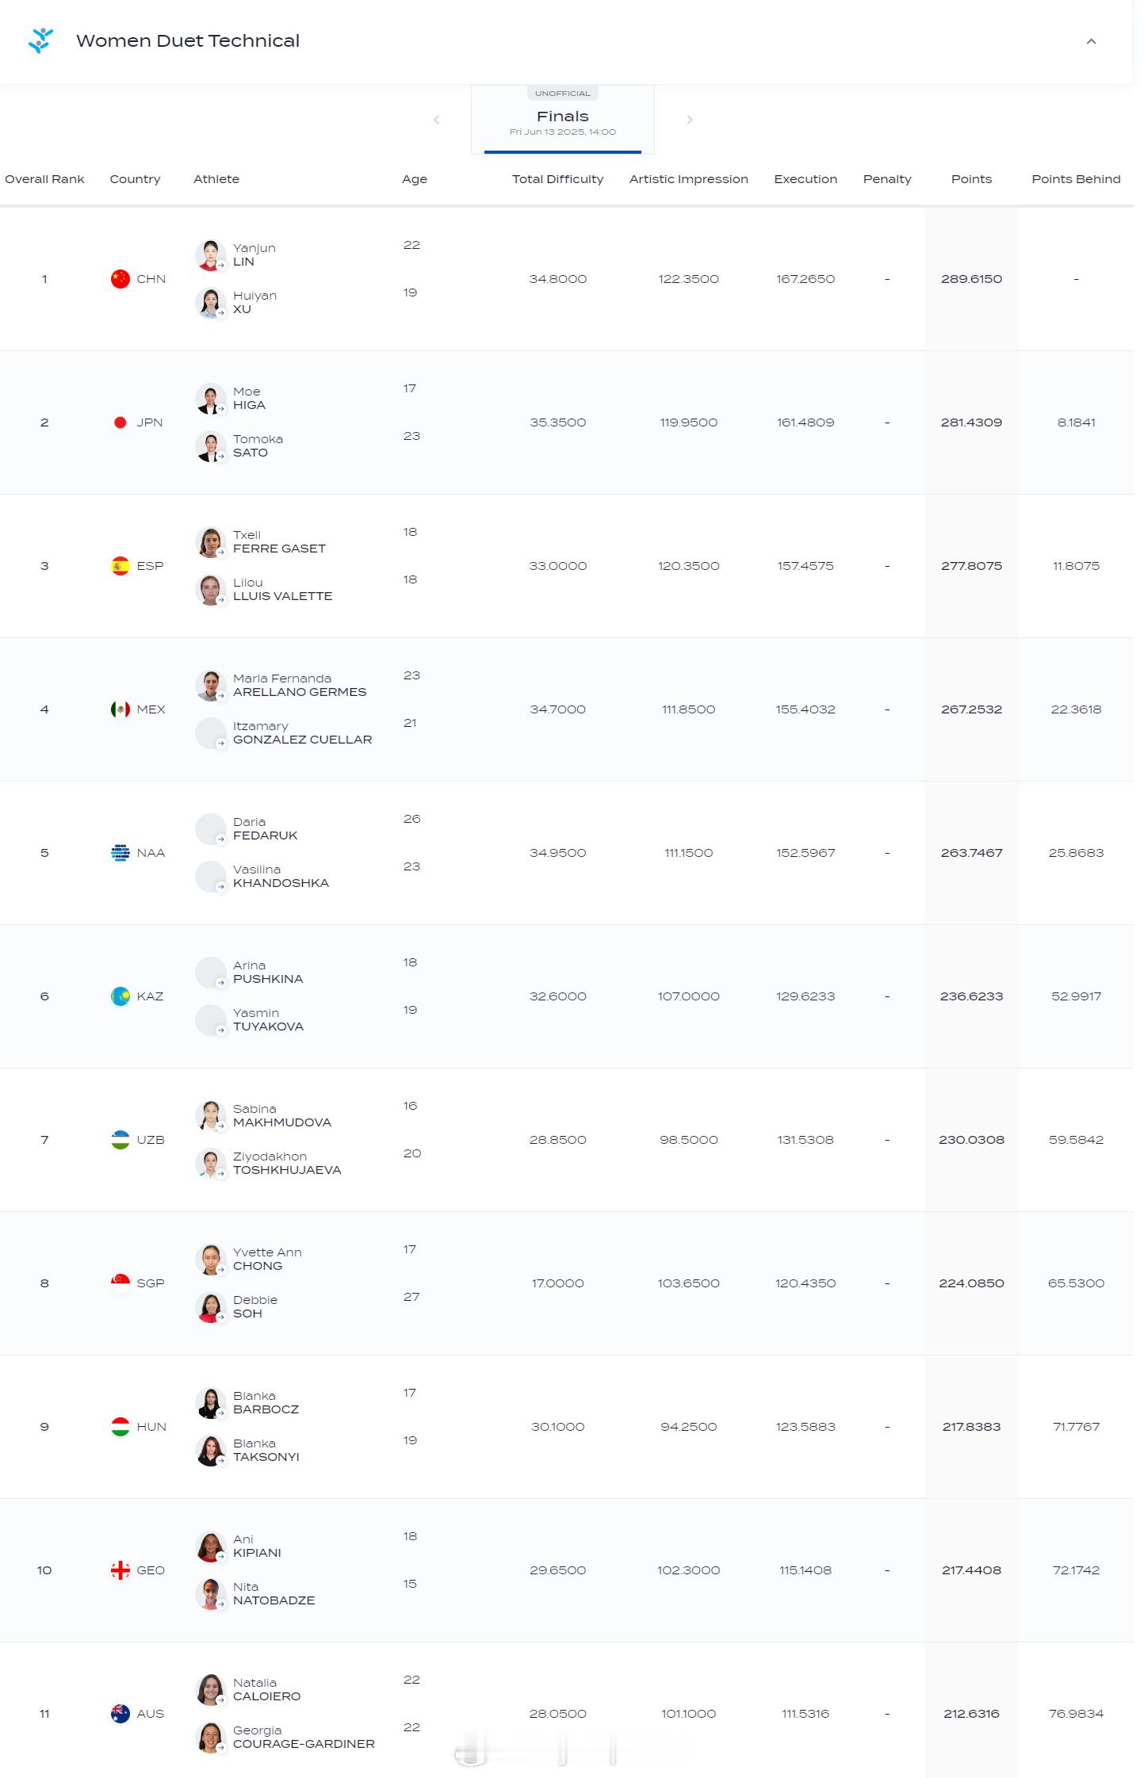
Task: Click Blanka TAKSONYI's athlete photo
Action: tap(210, 1451)
